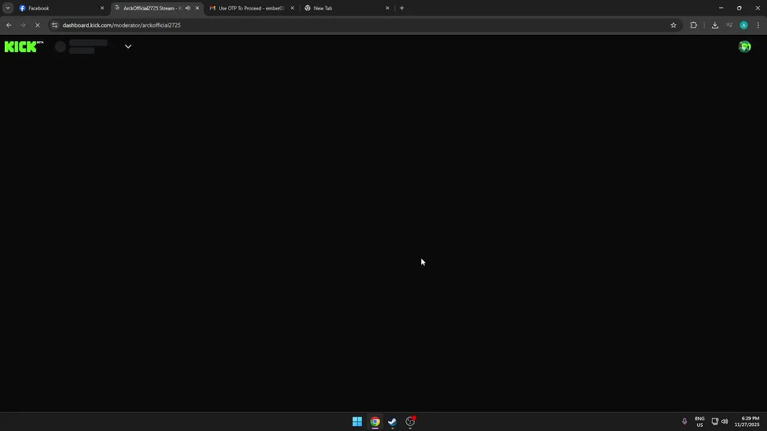Open the network status tray icon
This screenshot has height=431, width=767.
click(x=715, y=421)
